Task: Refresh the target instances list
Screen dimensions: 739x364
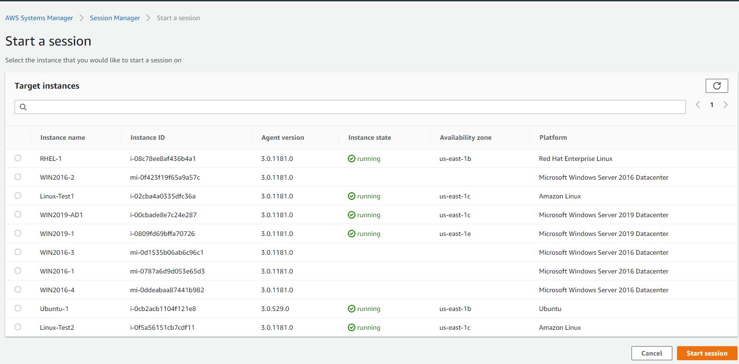Action: (x=716, y=86)
